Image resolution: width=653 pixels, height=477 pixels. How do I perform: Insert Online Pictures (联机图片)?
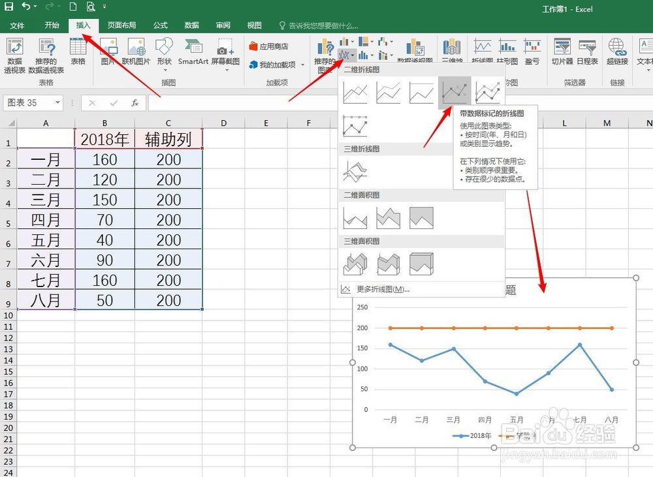tap(136, 52)
